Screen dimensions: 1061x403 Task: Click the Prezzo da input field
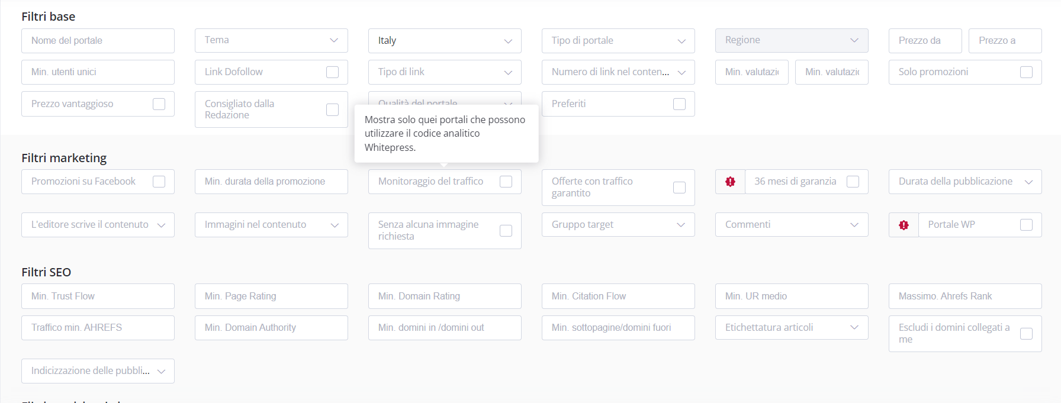[925, 41]
